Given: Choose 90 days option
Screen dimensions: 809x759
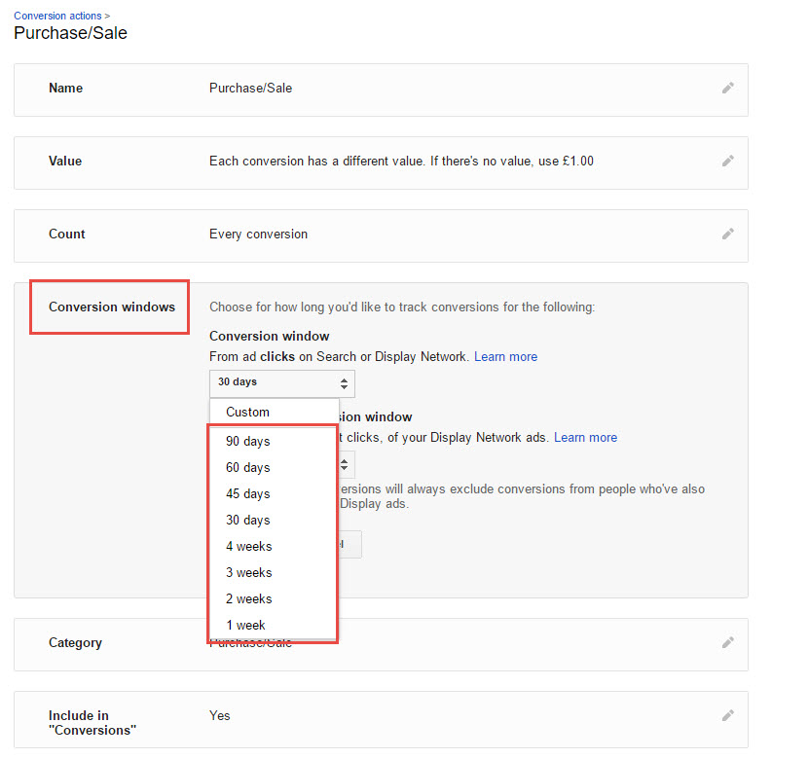Looking at the screenshot, I should pyautogui.click(x=247, y=441).
